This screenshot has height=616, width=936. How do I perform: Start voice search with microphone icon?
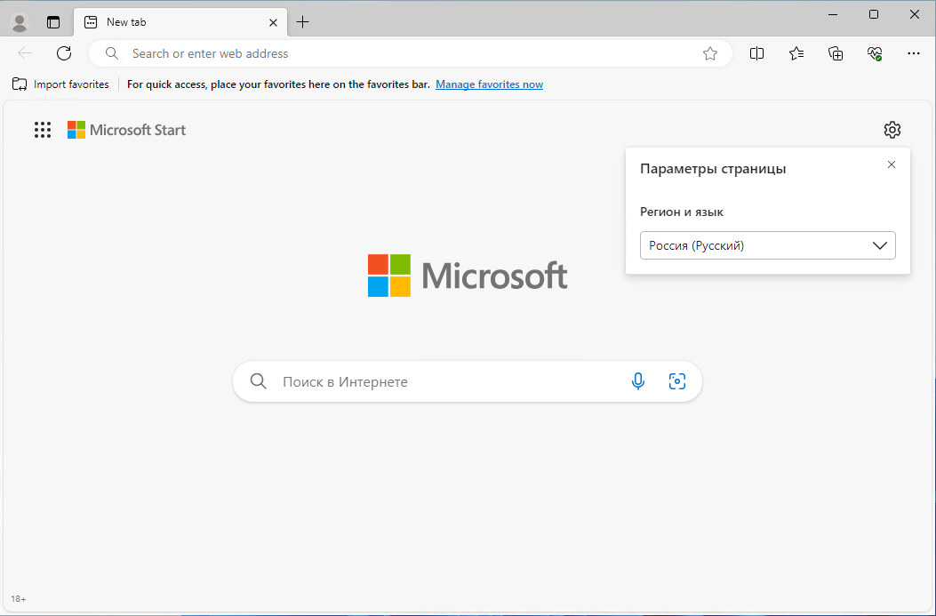click(x=637, y=381)
